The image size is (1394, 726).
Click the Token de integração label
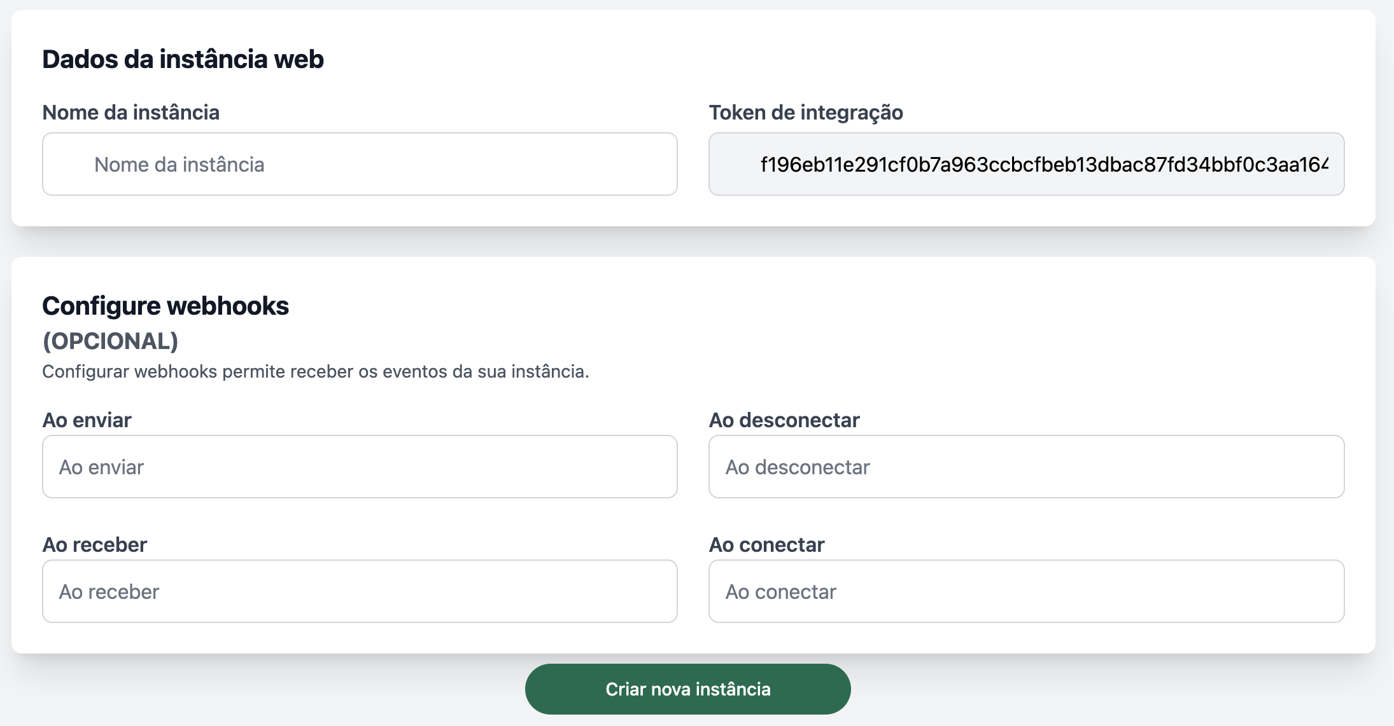[x=806, y=113]
